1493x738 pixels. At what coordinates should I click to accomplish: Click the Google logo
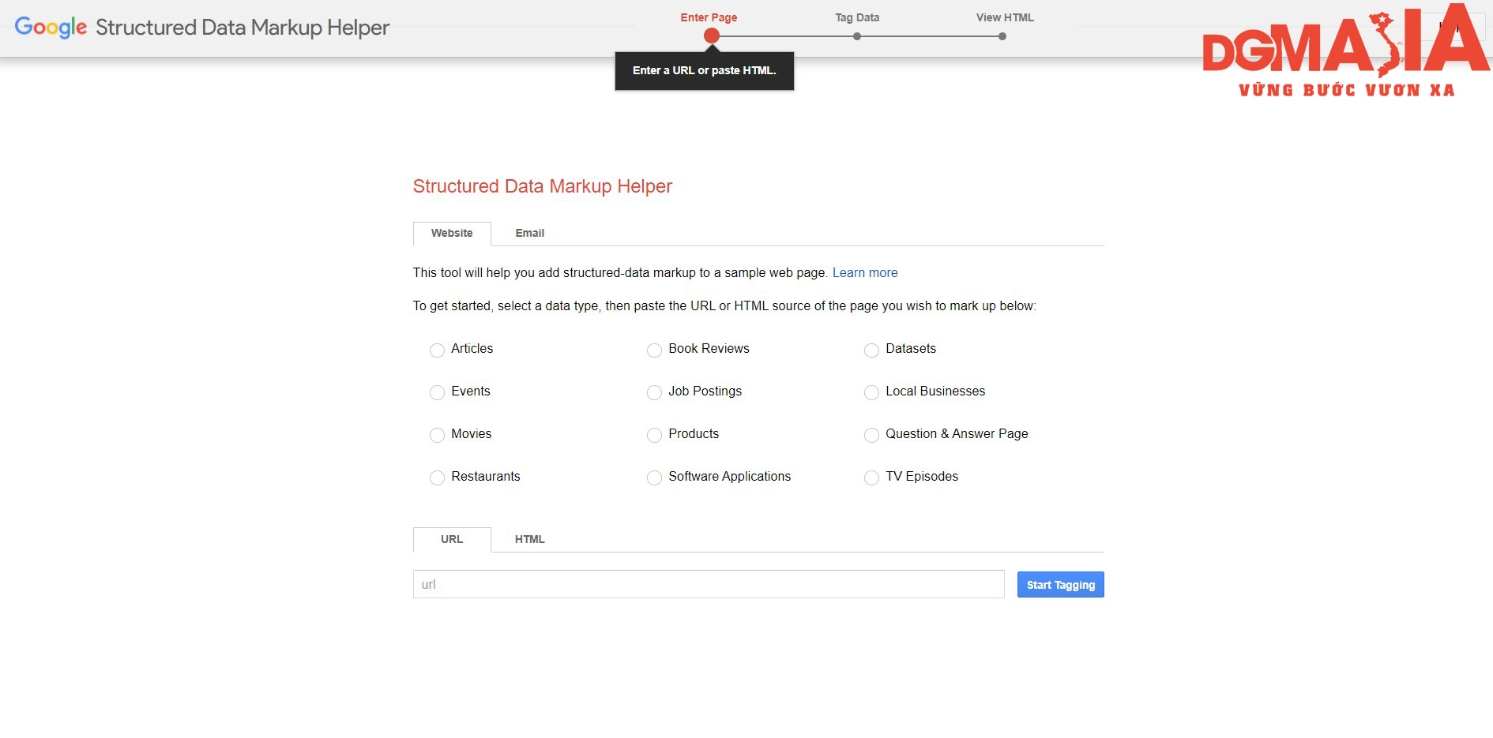(51, 28)
